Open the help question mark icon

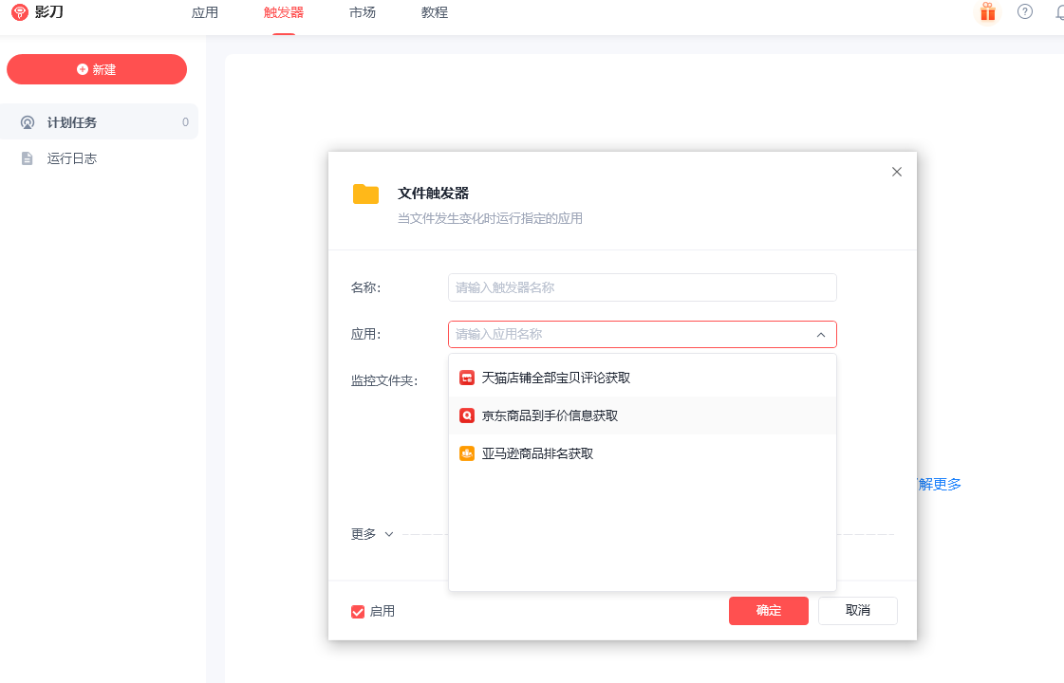[x=1025, y=11]
